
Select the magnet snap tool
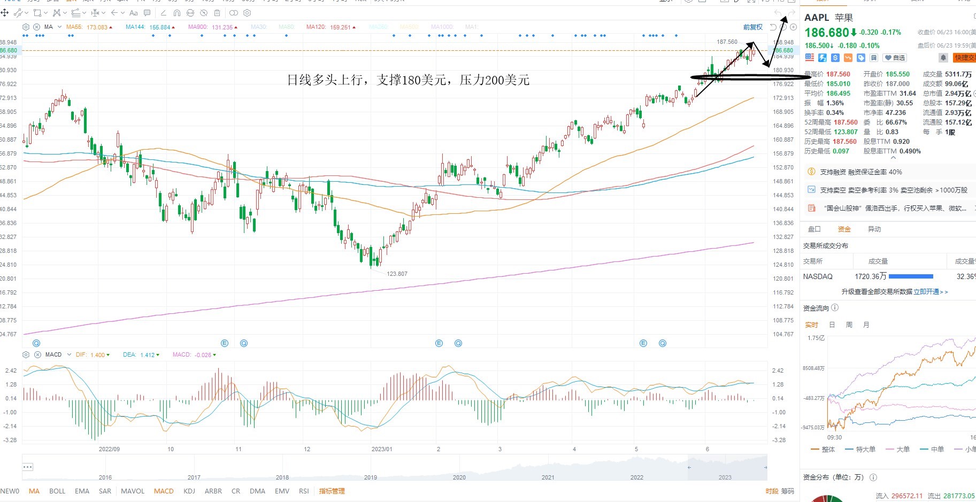(177, 13)
